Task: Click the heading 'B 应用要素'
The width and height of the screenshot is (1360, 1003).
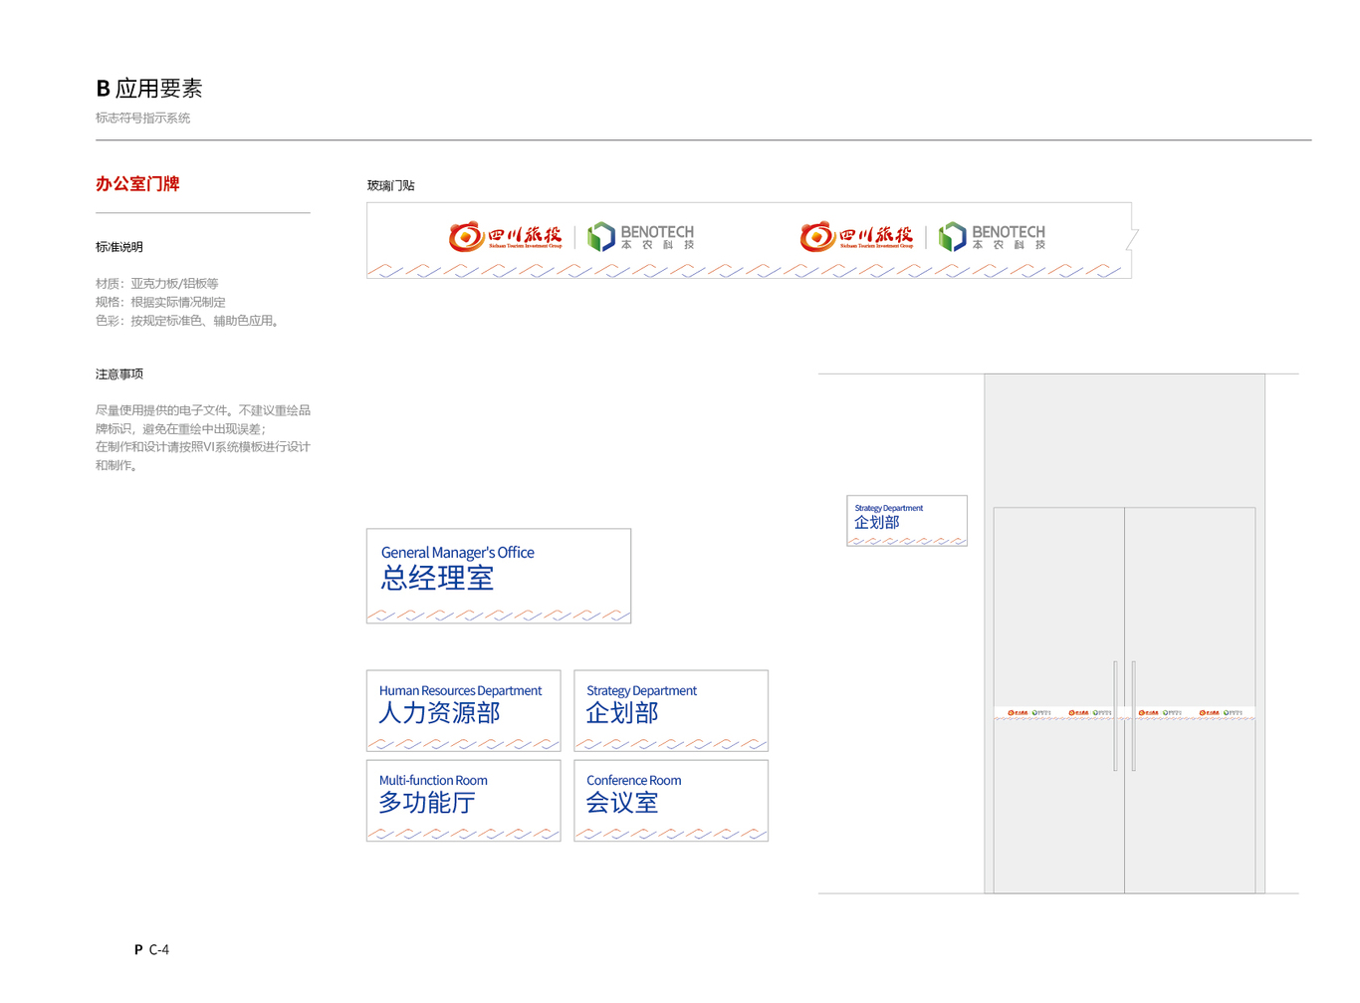Action: pos(149,89)
